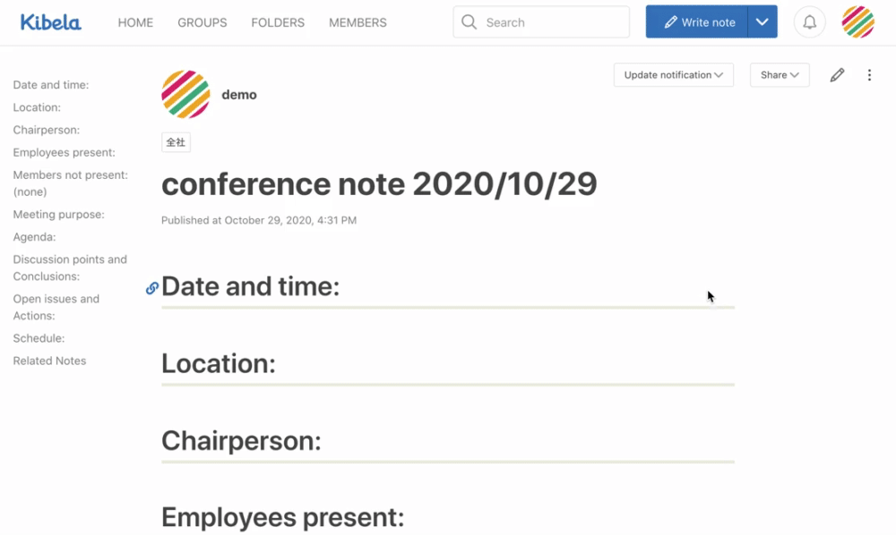This screenshot has width=896, height=535.
Task: Open the user profile avatar in top bar
Action: 857,22
